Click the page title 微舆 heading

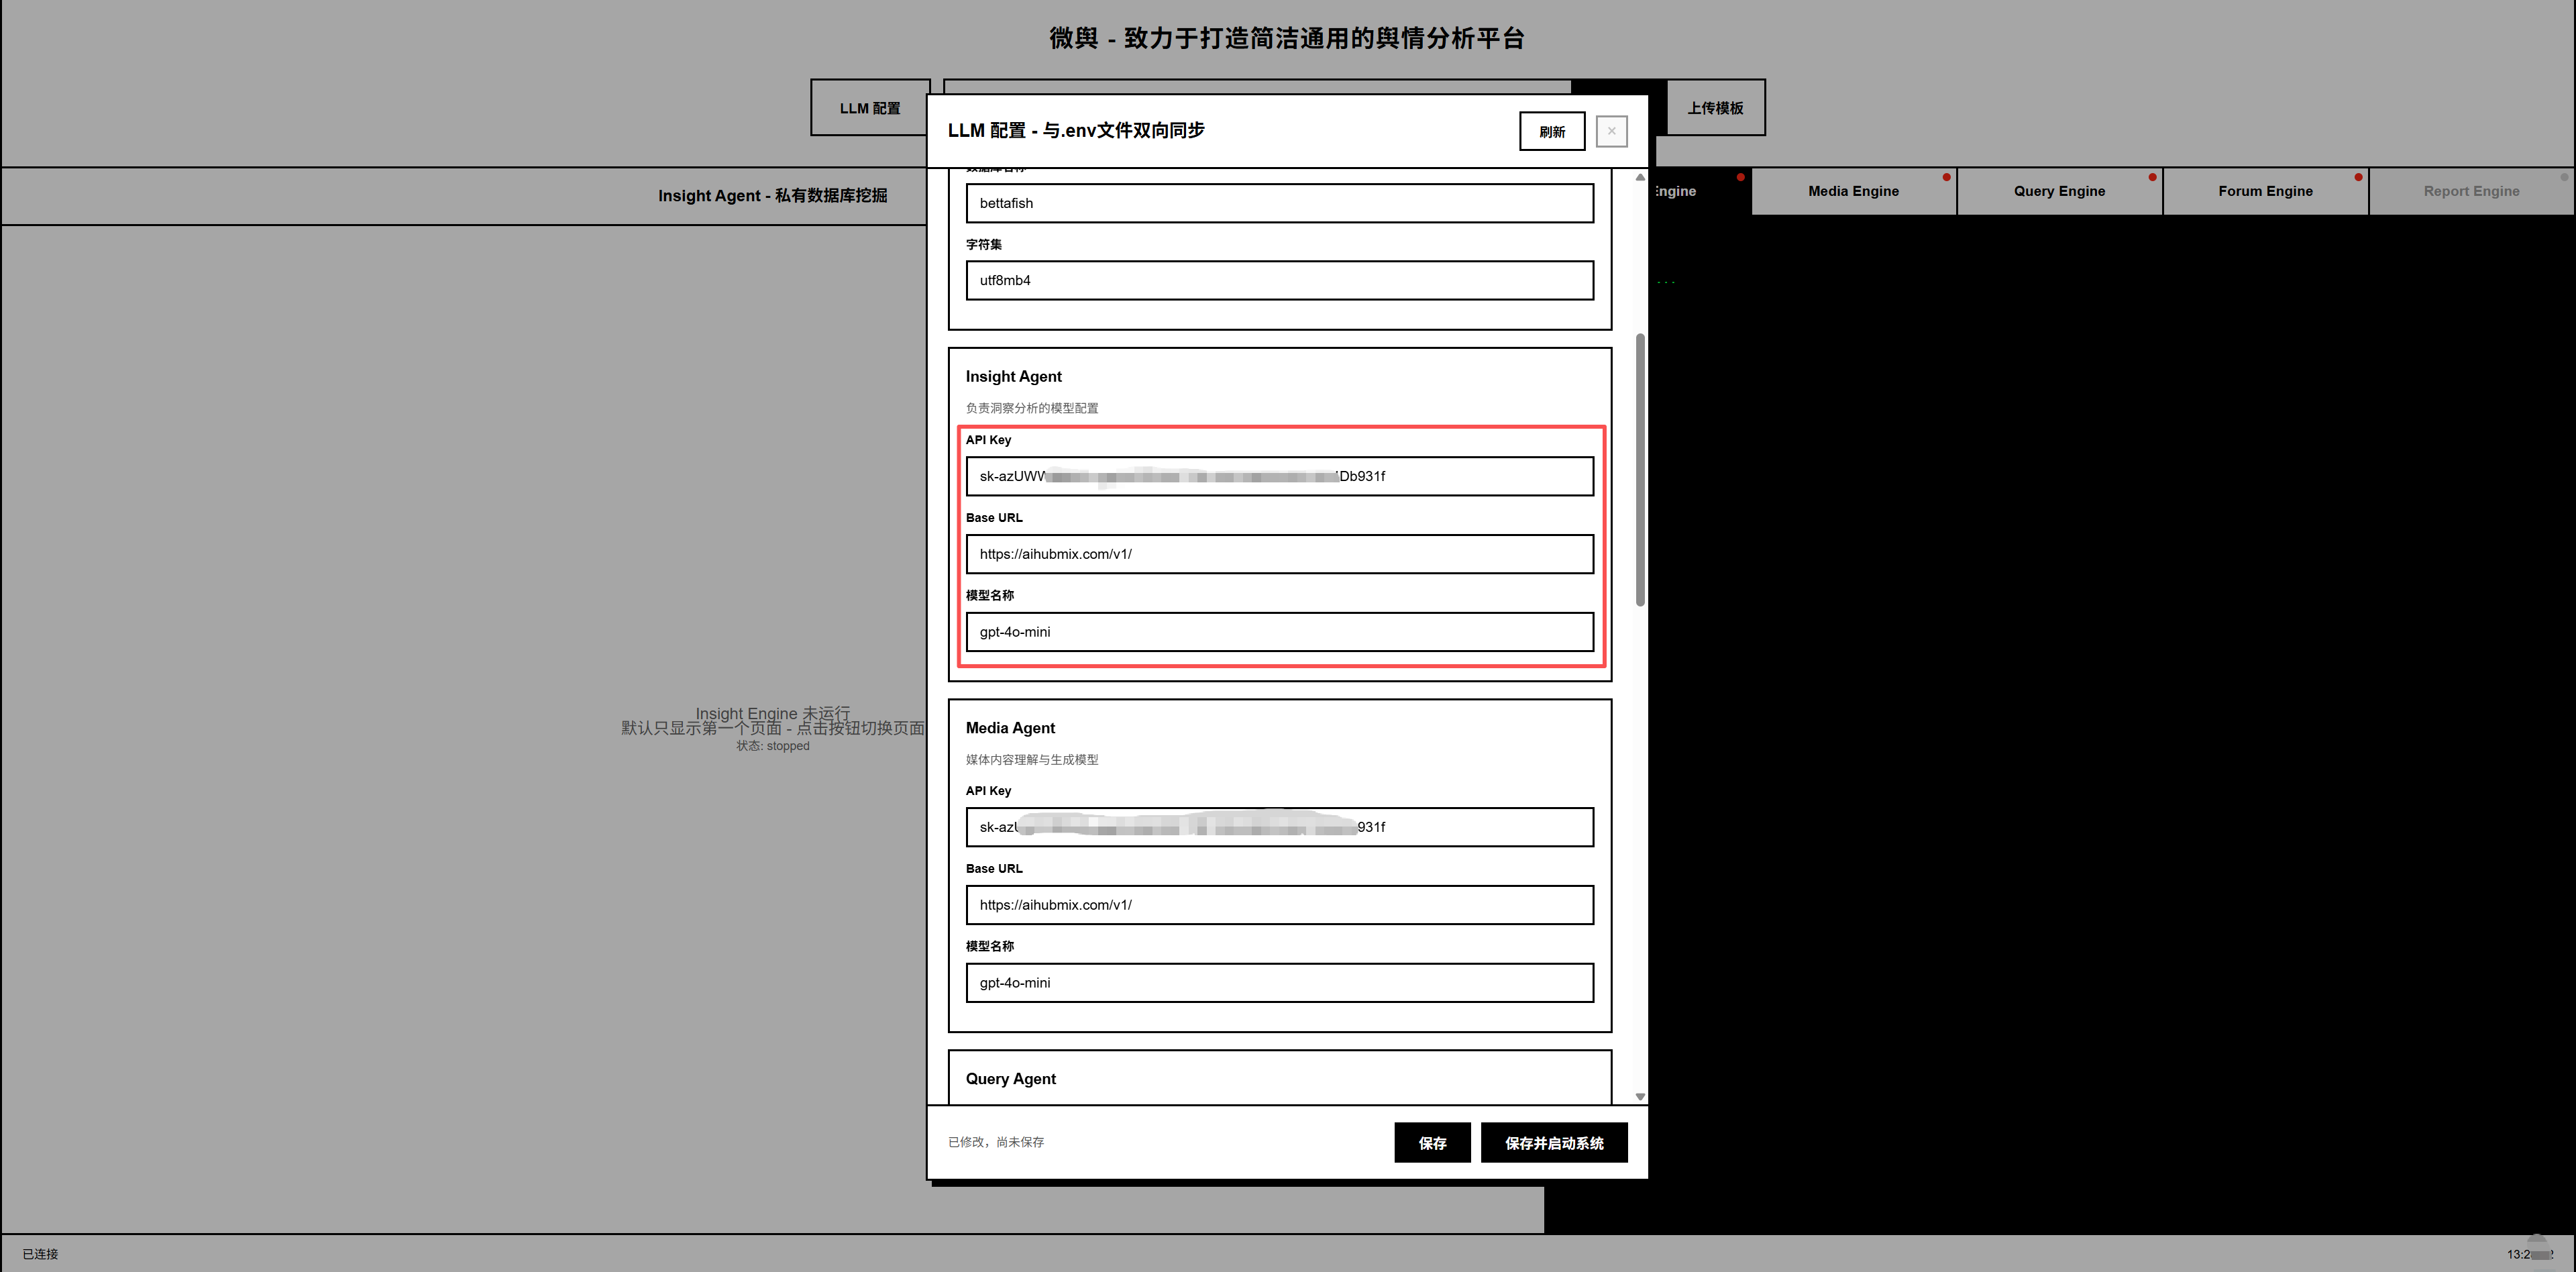click(1287, 38)
